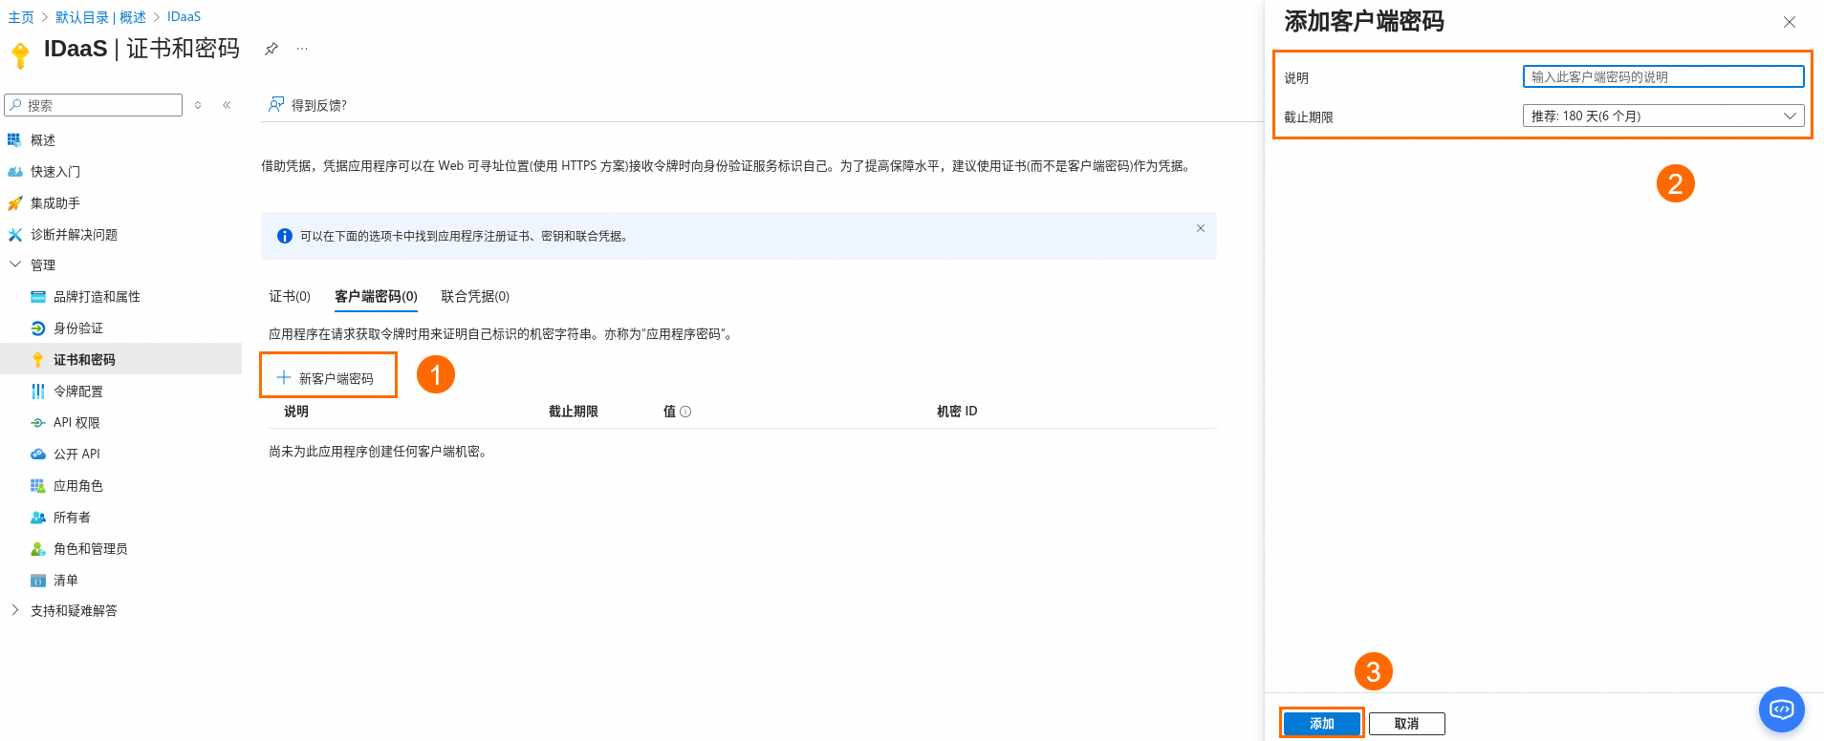Switch to the 联合凭据(0) tab

[x=475, y=296]
